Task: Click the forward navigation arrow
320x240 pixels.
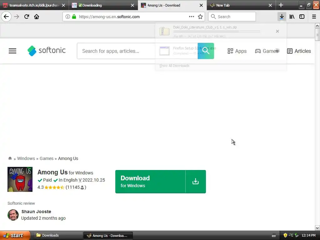Action: tap(17, 17)
